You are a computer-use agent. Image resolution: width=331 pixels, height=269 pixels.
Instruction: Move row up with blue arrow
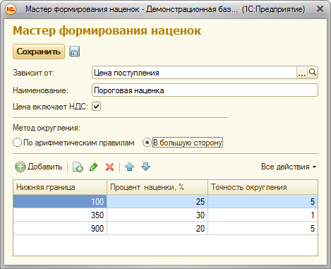130,167
